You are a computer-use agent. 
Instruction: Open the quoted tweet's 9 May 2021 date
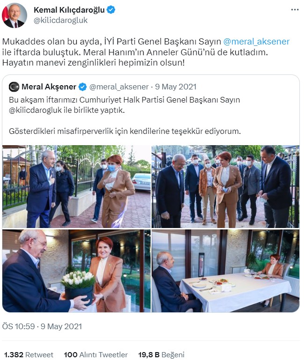pyautogui.click(x=175, y=87)
